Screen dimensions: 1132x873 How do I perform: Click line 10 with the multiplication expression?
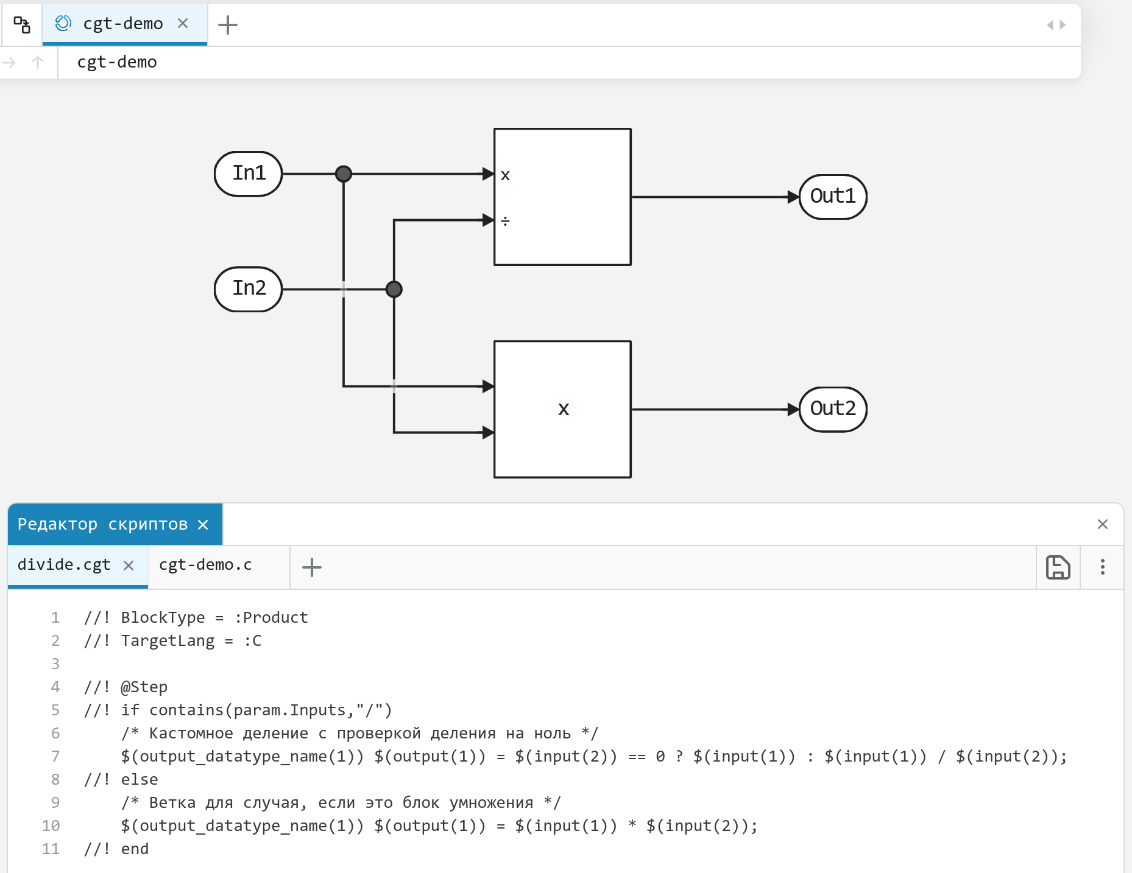[439, 826]
